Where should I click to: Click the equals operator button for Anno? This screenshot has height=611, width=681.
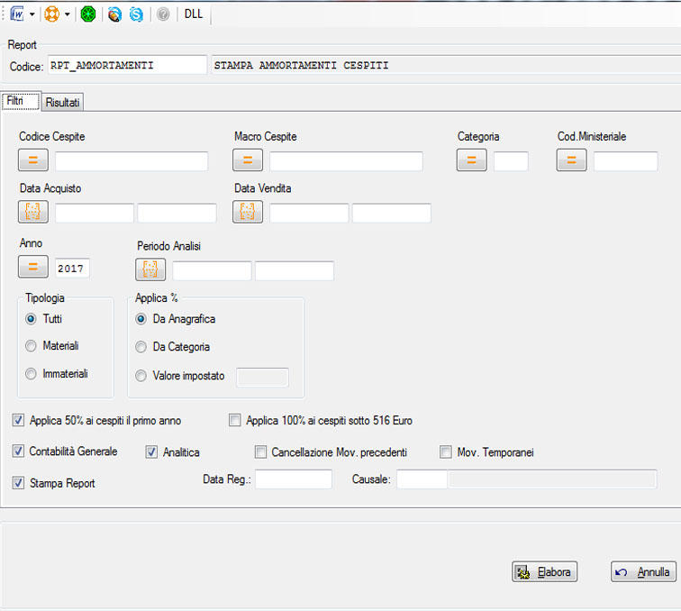33,267
